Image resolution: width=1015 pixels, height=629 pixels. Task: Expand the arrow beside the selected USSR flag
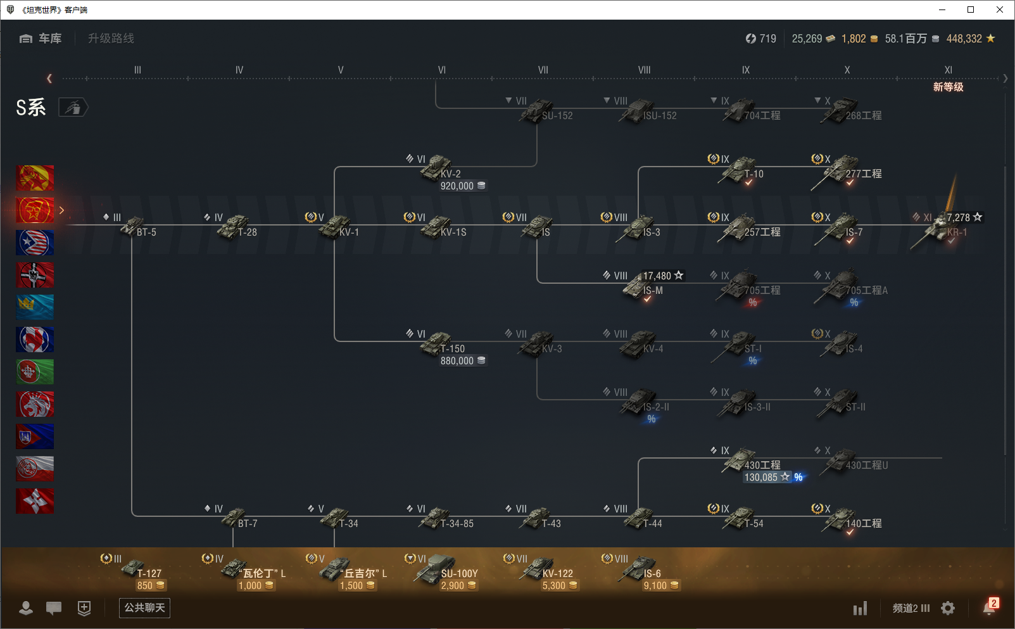click(61, 210)
